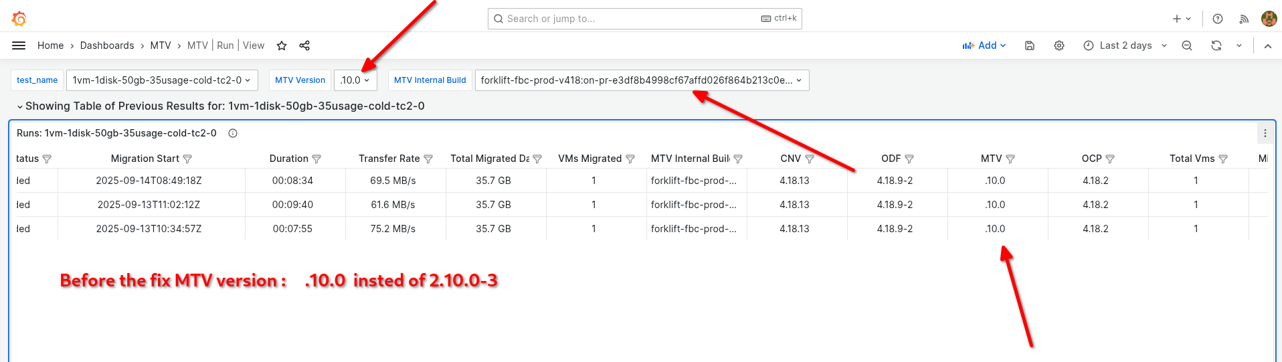This screenshot has width=1282, height=362.
Task: Open the MTV Internal Build dropdown
Action: [x=642, y=80]
